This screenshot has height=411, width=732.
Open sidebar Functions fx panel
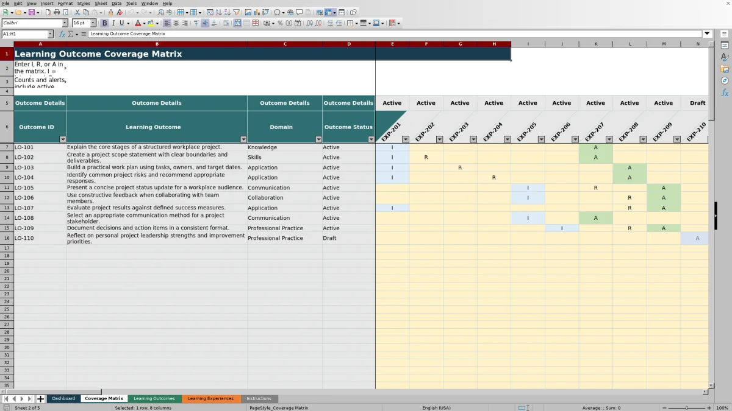[725, 93]
